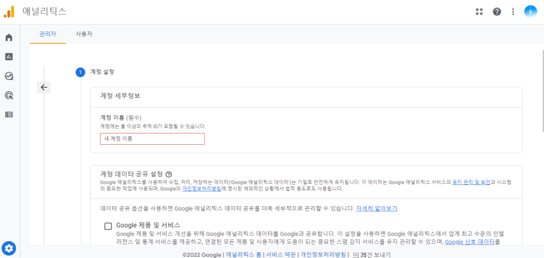Open Reports bar chart sidebar icon
544x258 pixels.
point(9,56)
